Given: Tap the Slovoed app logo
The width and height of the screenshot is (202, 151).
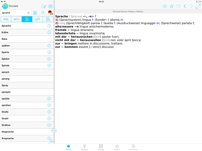Looking at the screenshot, I should (x=5, y=6).
